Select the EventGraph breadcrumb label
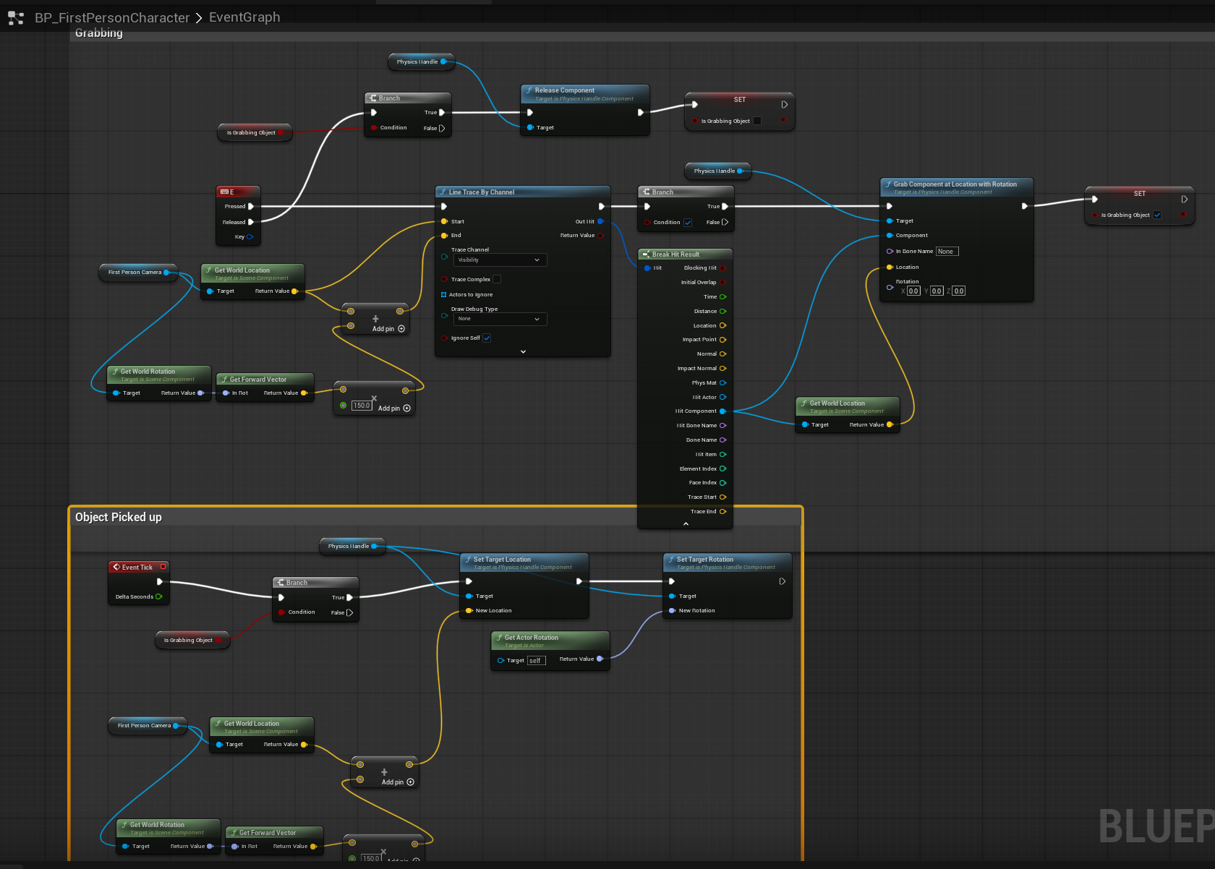1215x869 pixels. point(244,17)
